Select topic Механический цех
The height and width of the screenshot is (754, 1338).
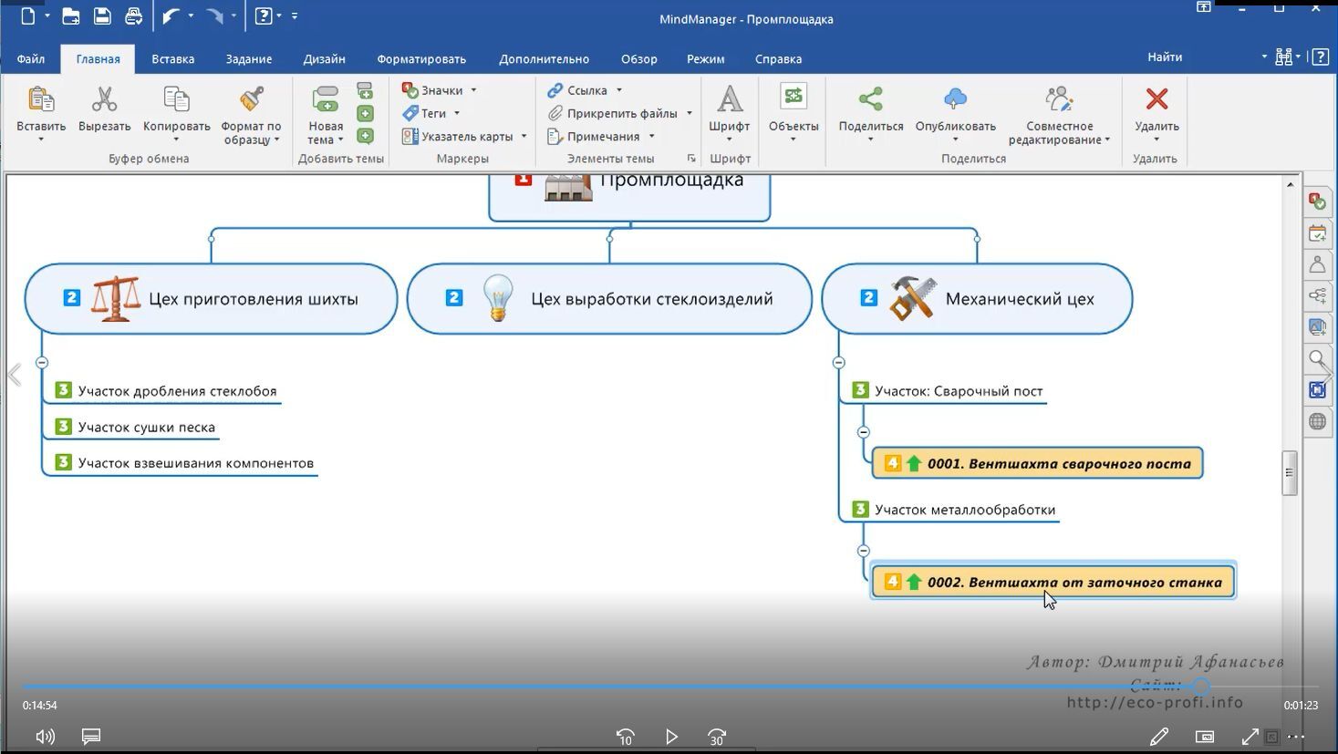tap(977, 299)
